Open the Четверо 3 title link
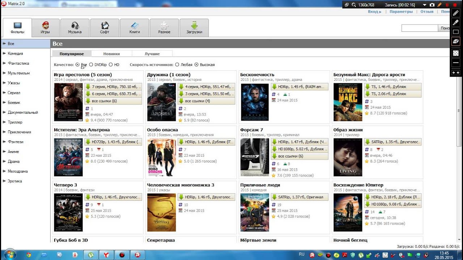 point(65,185)
